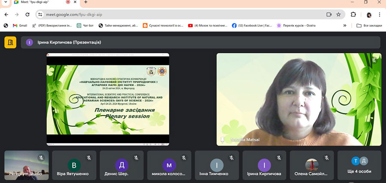Viewport: 386px width, 183px height.
Task: Click the address bar showing meet.google.com
Action: pos(172,14)
